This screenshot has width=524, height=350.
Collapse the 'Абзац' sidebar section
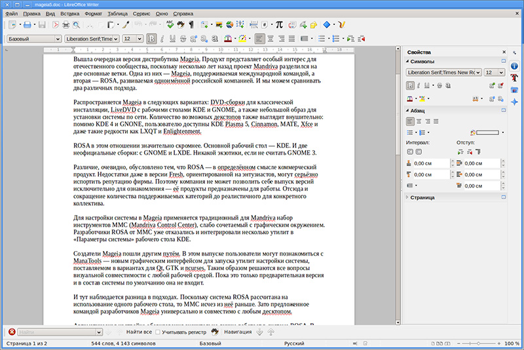click(x=407, y=110)
